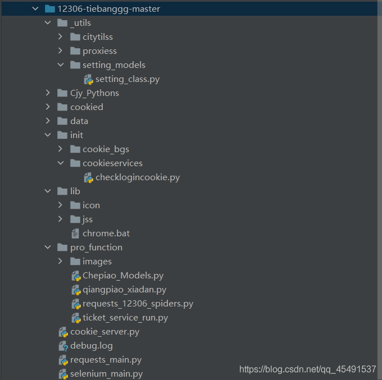
Task: Expand the proxiess folder chevron
Action: (x=60, y=51)
